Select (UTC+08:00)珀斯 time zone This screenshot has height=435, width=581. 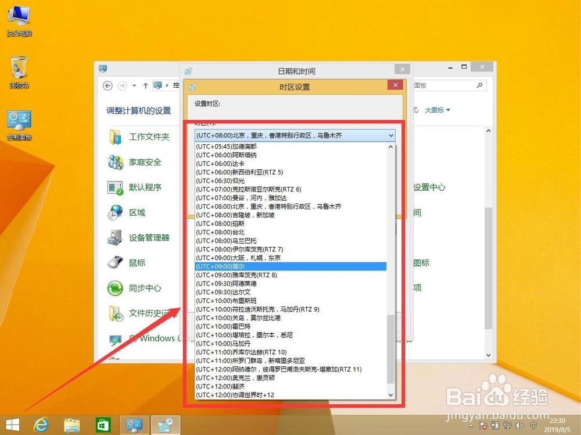point(290,223)
